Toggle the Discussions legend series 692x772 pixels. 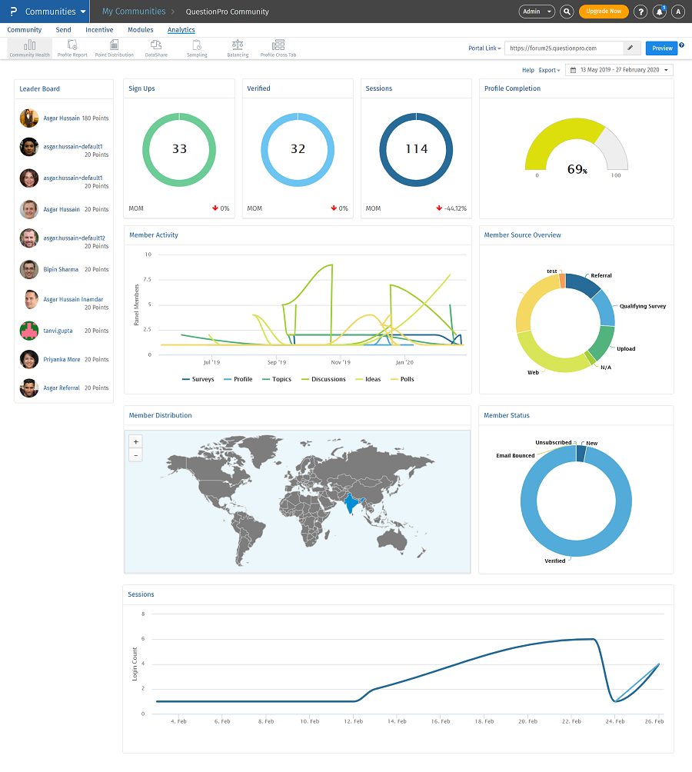click(x=324, y=379)
